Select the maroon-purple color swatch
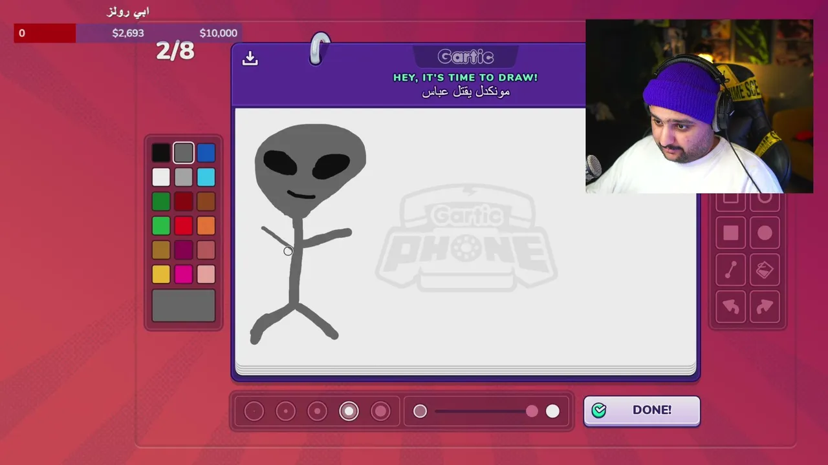 point(184,250)
